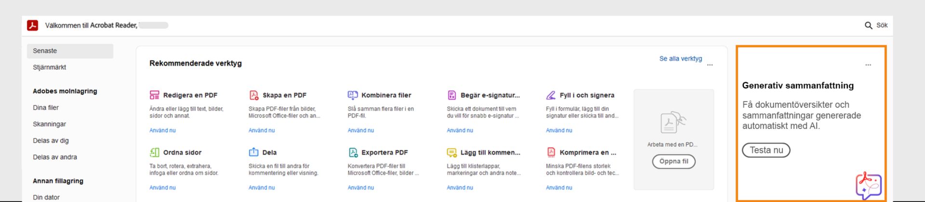Click the Se alla verktyg link

680,59
